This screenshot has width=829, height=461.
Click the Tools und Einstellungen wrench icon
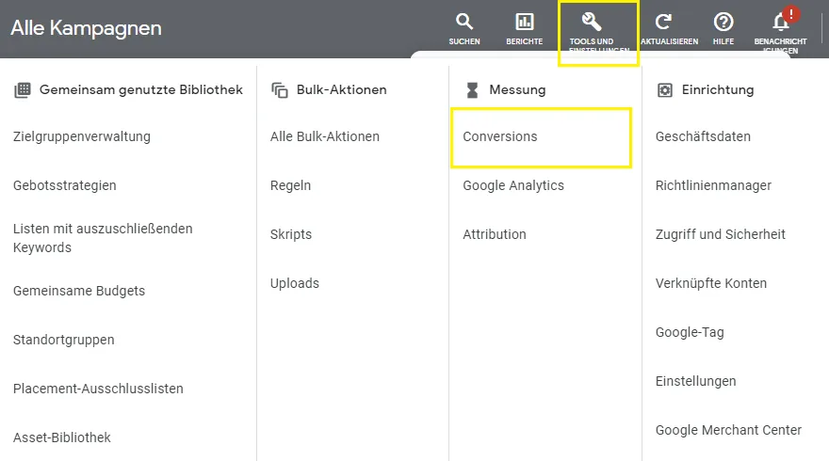[591, 22]
